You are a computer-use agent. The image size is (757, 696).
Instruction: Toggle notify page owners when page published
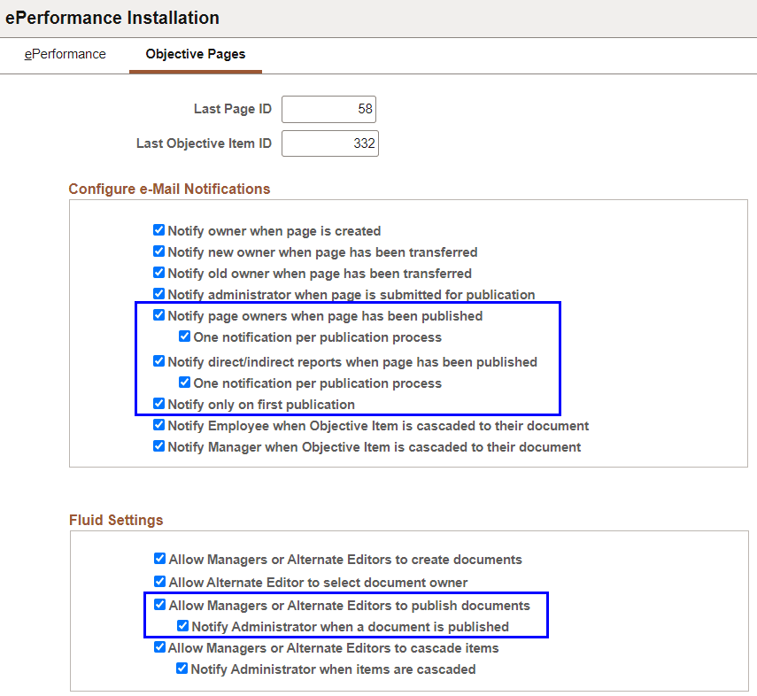[159, 316]
